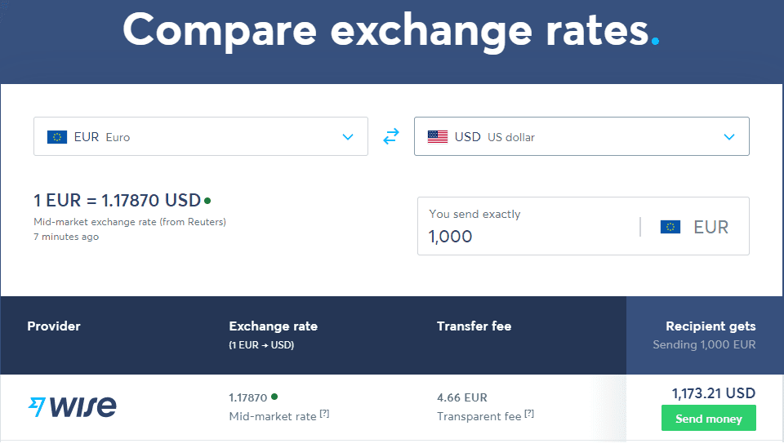Expand the USD US dollar dropdown
Viewport: 784px width, 448px height.
[581, 136]
